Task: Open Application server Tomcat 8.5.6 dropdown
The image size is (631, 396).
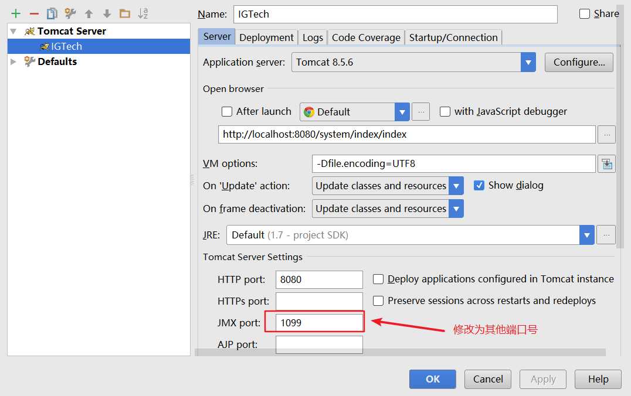Action: click(x=413, y=62)
